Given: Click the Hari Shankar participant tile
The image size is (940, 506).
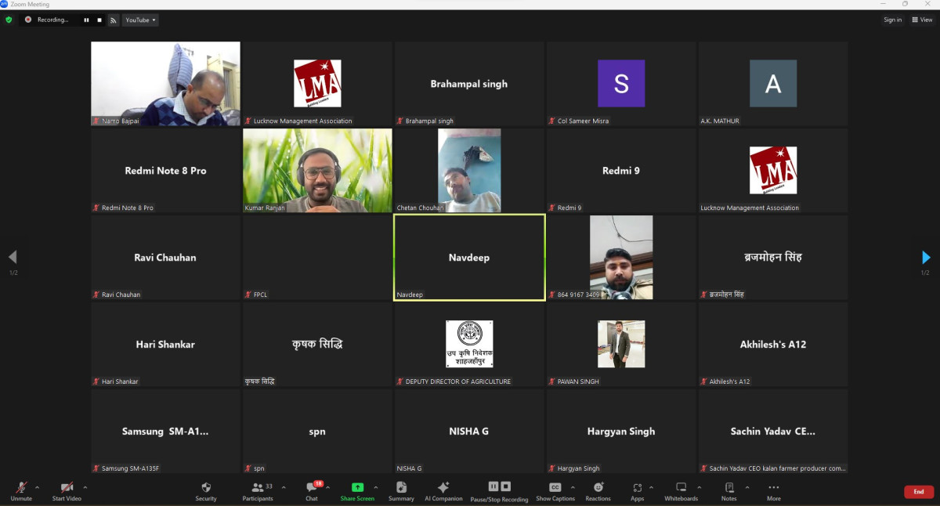Looking at the screenshot, I should click(x=165, y=345).
